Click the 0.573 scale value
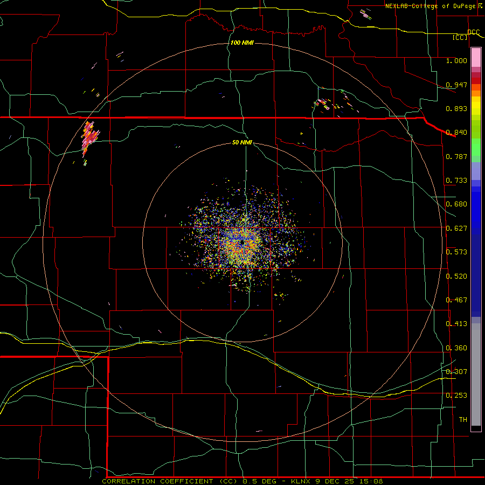 point(456,252)
